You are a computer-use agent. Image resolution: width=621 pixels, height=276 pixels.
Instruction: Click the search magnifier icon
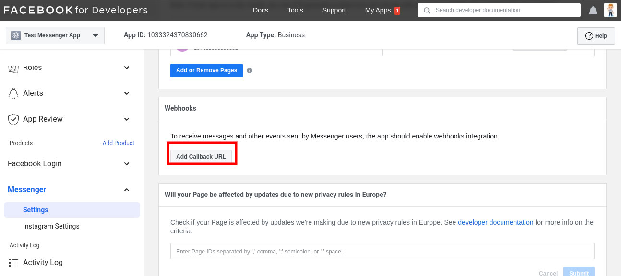427,10
